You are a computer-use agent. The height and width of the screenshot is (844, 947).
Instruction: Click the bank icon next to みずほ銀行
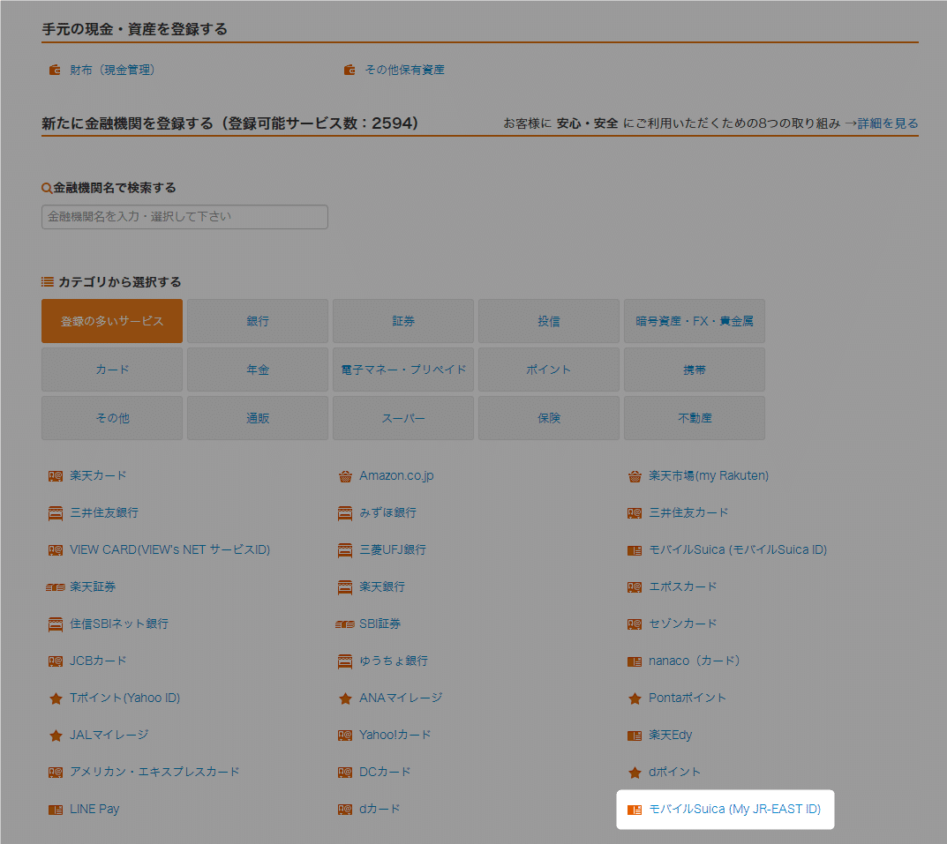click(345, 513)
